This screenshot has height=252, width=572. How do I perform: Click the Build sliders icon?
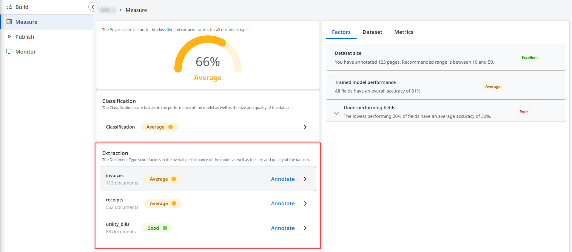click(9, 7)
